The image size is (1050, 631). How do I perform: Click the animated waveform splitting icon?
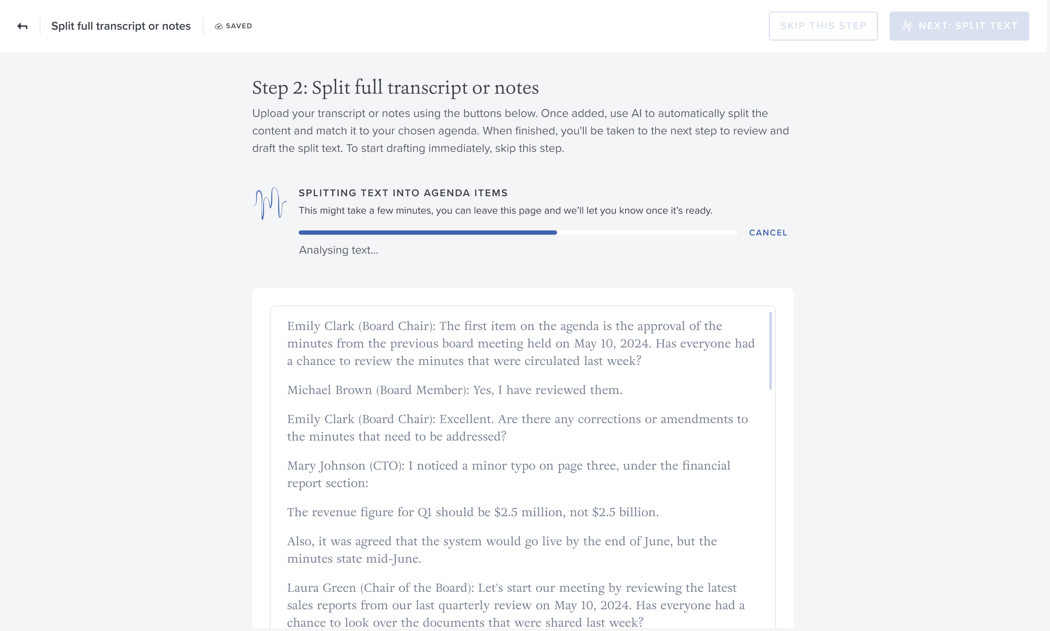pyautogui.click(x=270, y=203)
